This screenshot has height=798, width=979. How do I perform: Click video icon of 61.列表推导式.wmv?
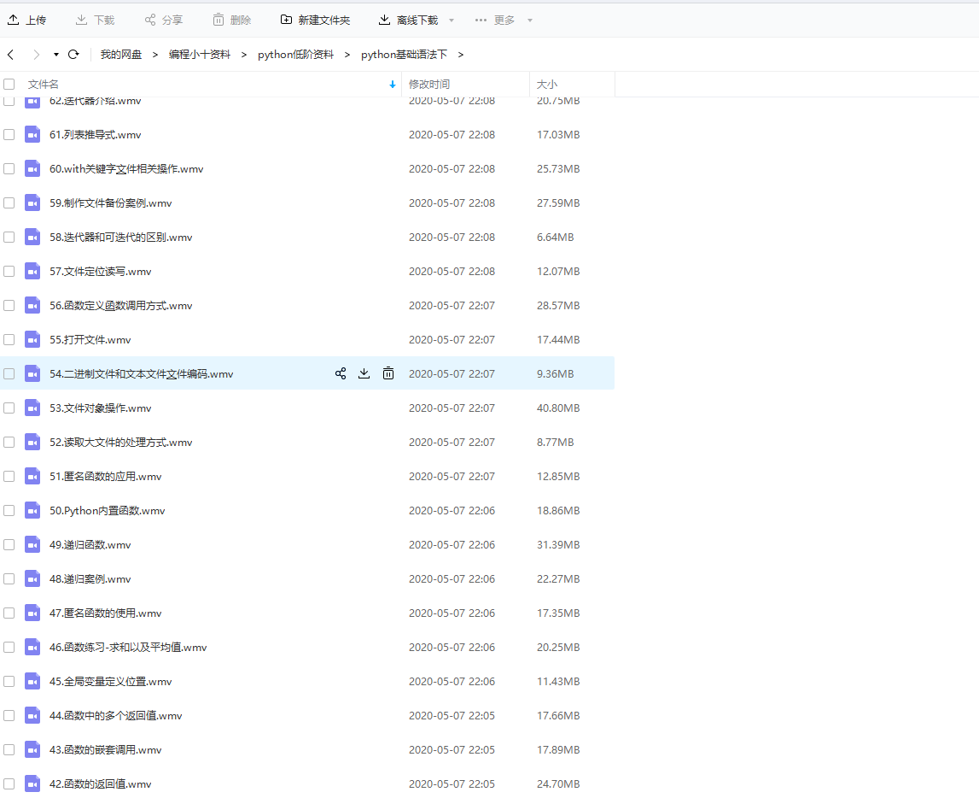[x=32, y=134]
